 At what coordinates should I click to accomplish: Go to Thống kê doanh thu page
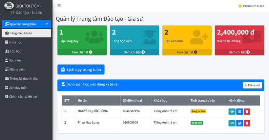point(23,79)
